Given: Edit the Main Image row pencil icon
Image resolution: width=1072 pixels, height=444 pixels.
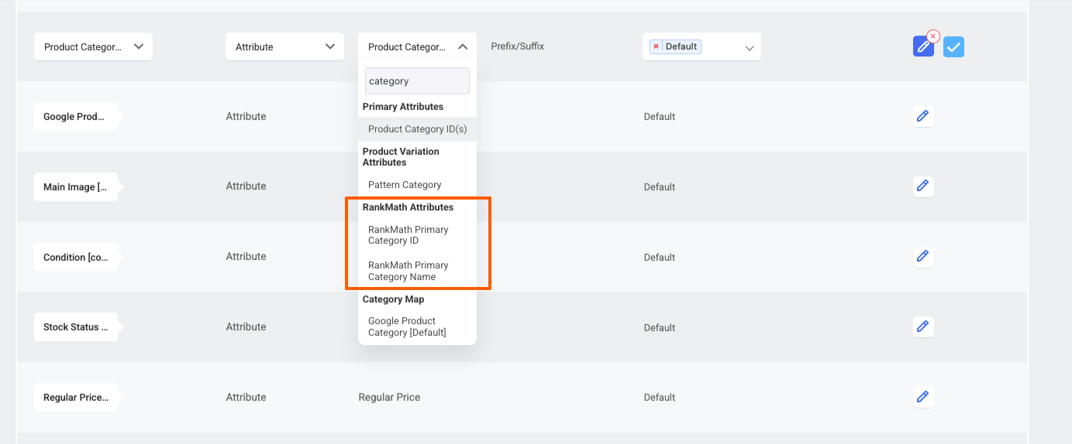Looking at the screenshot, I should 922,186.
